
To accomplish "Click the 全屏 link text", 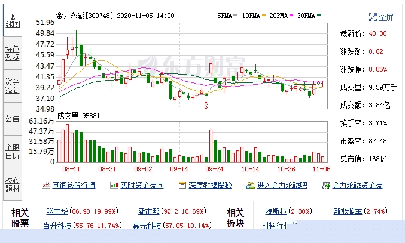I will (x=386, y=17).
